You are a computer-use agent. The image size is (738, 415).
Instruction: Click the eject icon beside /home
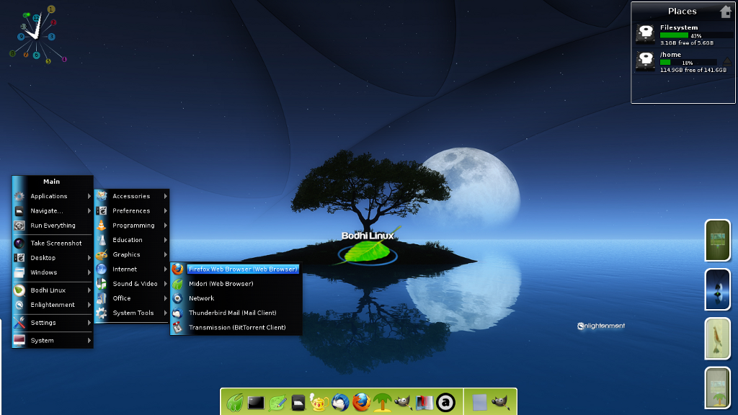click(727, 61)
